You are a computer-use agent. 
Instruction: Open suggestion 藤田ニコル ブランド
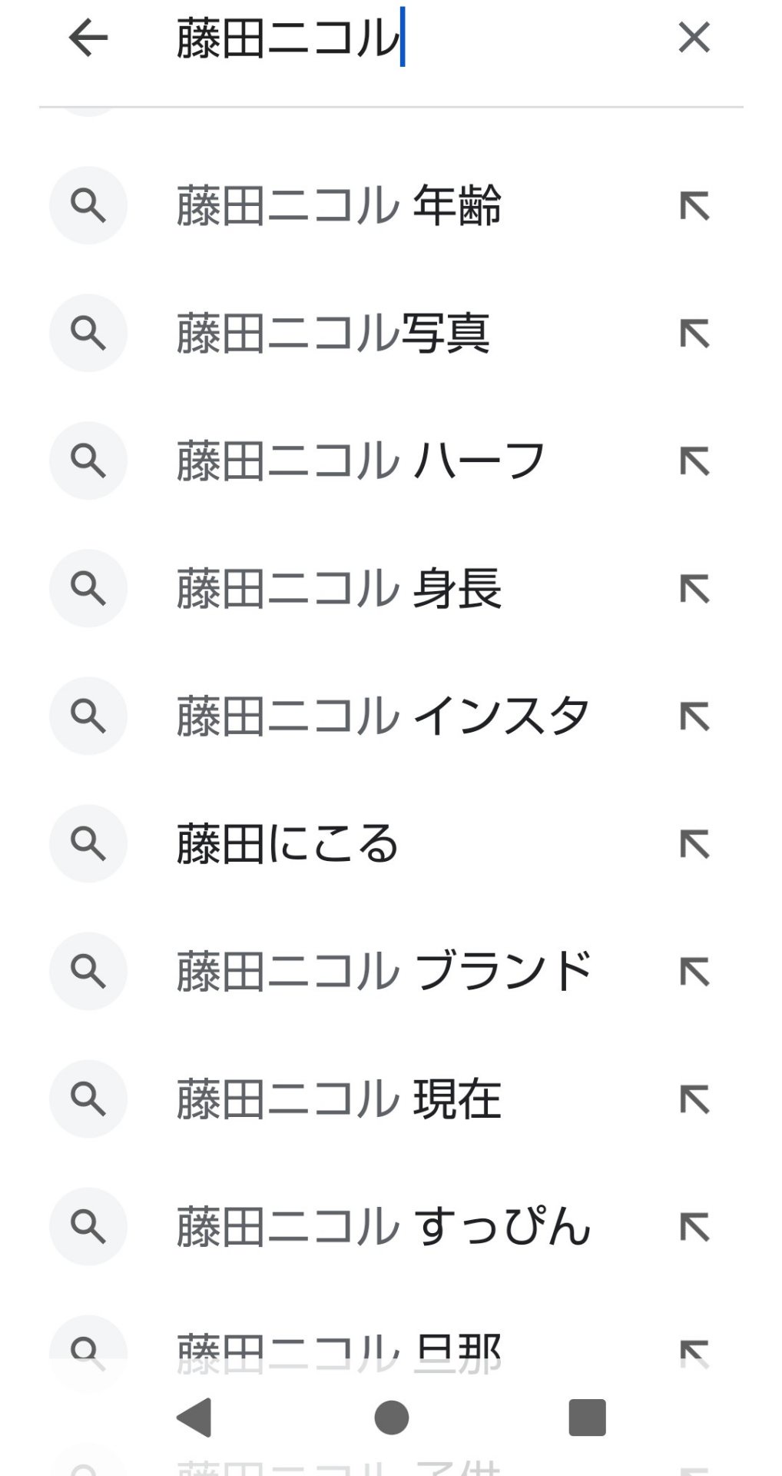point(383,972)
